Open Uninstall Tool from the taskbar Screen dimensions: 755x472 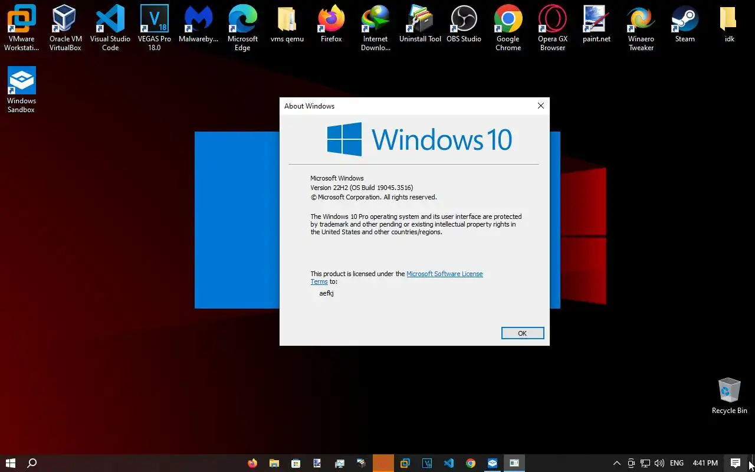tap(362, 463)
